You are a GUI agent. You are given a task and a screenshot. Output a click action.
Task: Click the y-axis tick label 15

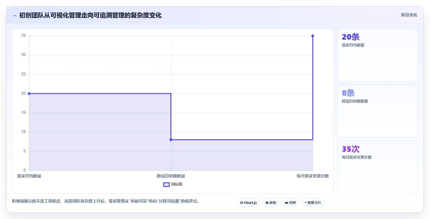point(24,113)
